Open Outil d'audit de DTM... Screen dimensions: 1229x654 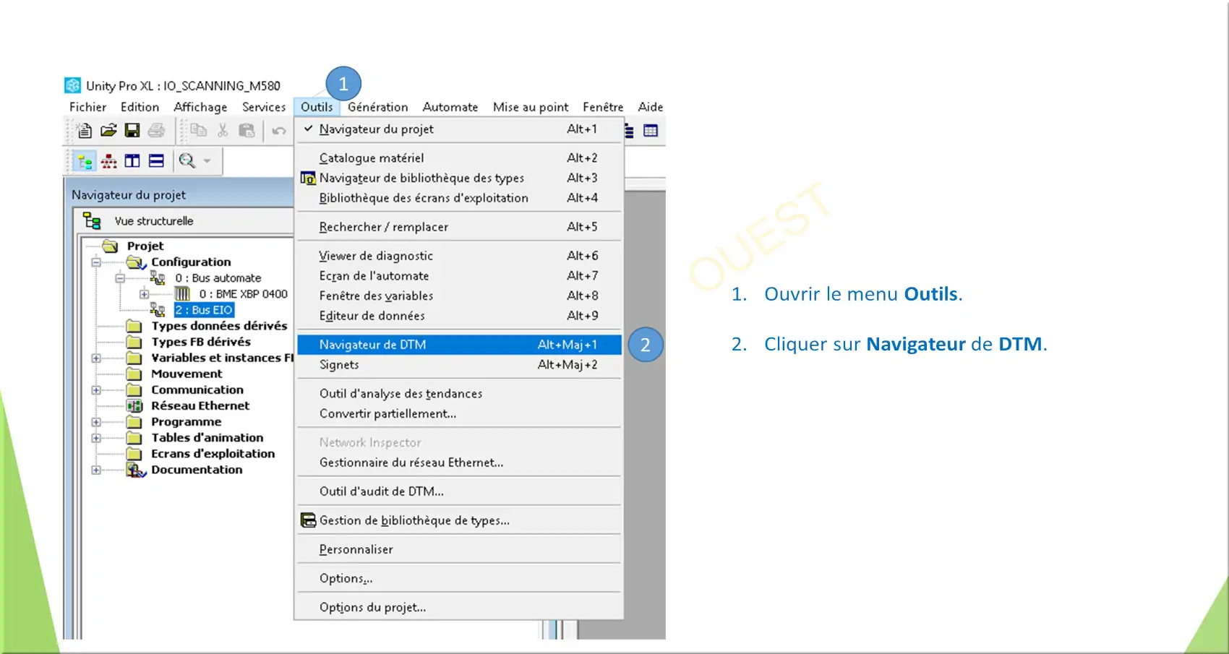pyautogui.click(x=459, y=491)
